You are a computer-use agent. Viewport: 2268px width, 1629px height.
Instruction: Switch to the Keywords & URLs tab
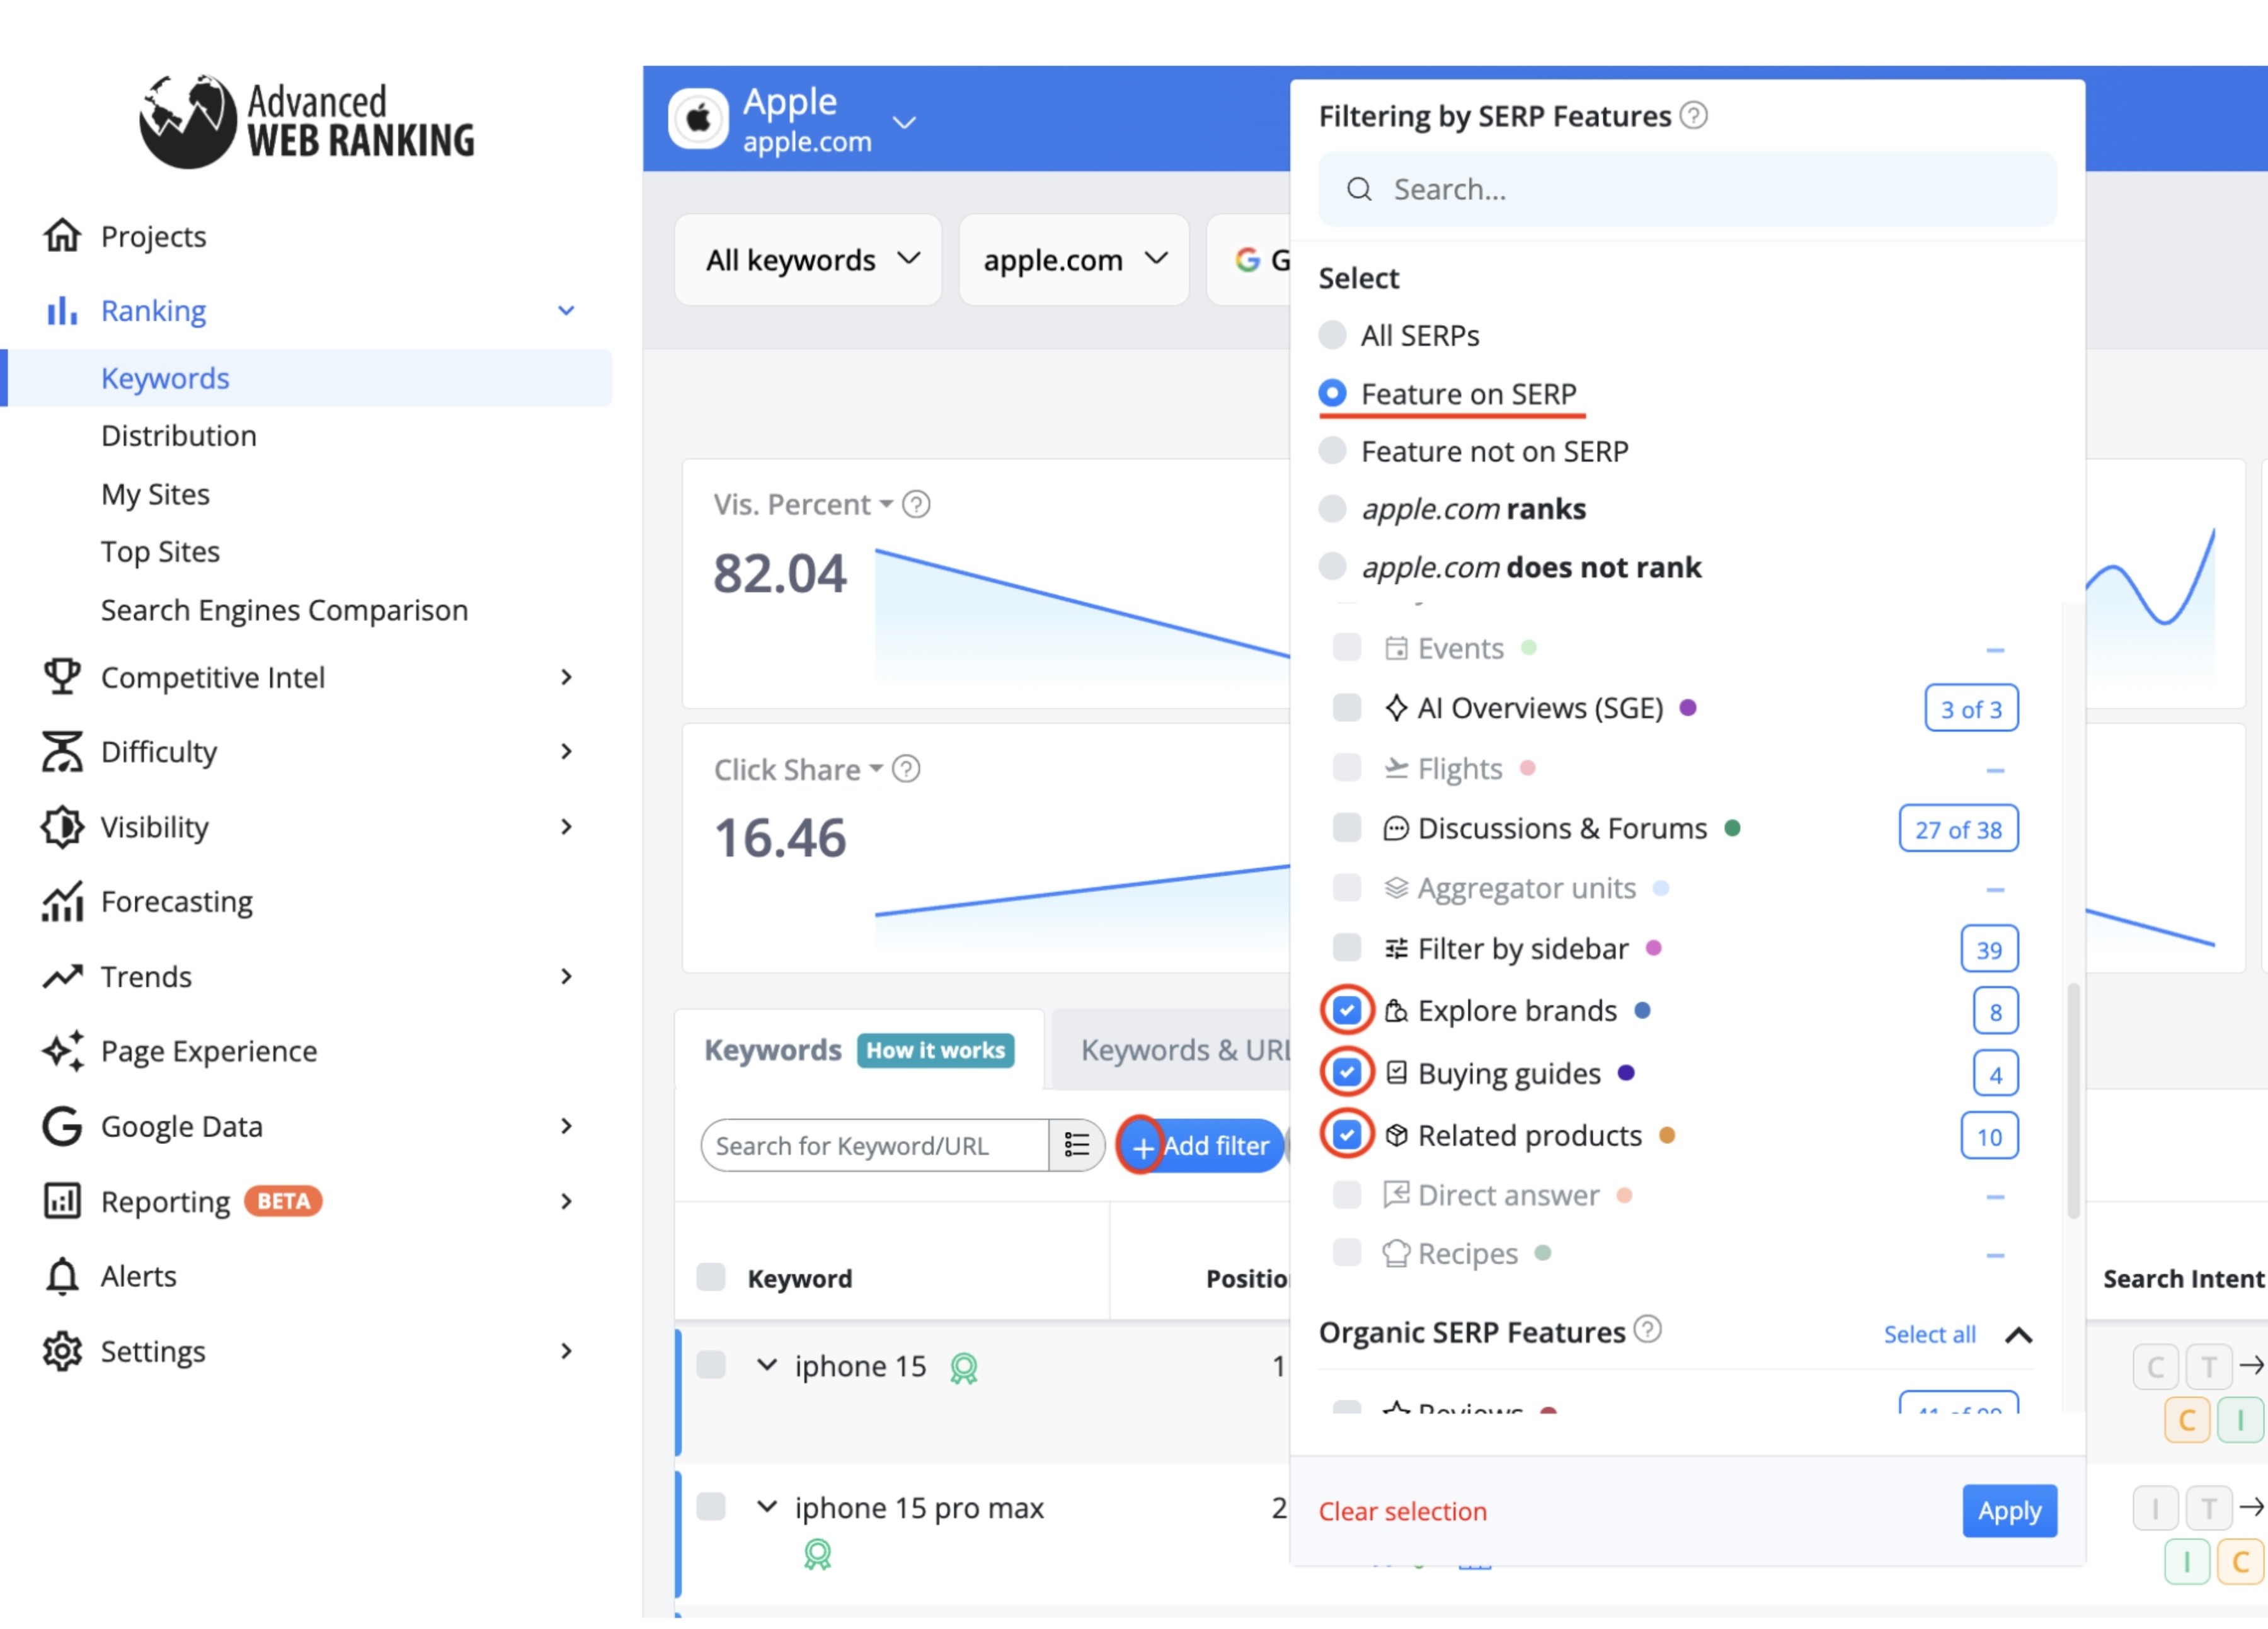click(1185, 1050)
